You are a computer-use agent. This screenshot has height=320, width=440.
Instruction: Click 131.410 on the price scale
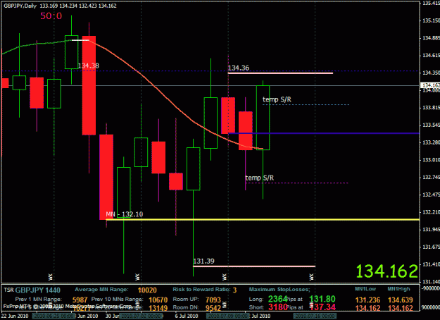pos(431,264)
